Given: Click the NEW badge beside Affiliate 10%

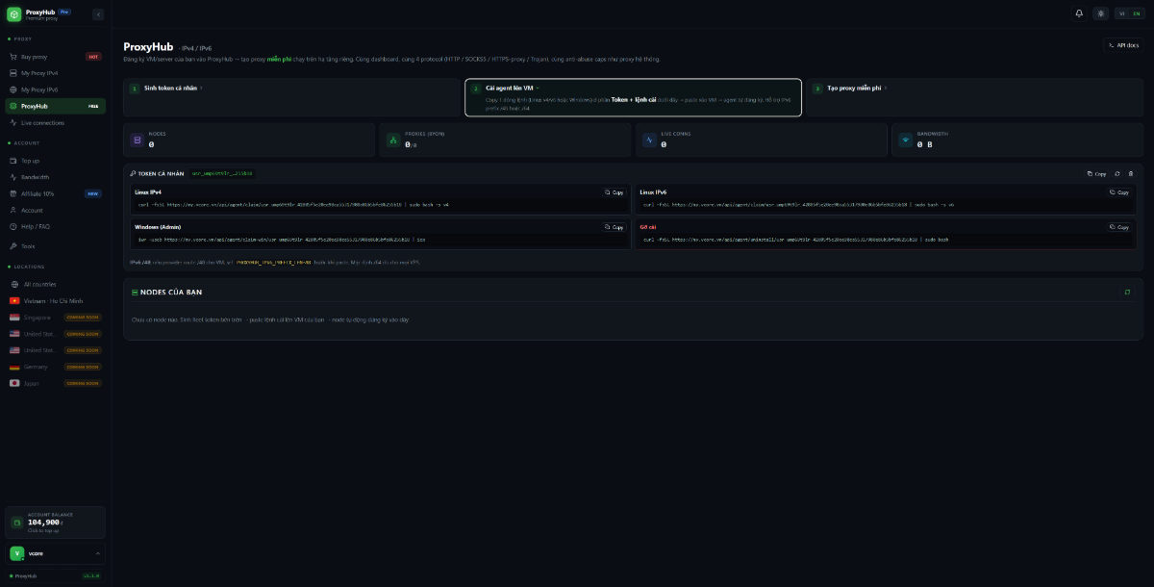Looking at the screenshot, I should 93,193.
